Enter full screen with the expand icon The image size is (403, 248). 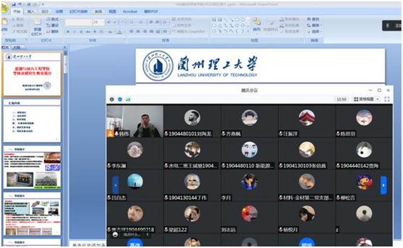tap(387, 99)
